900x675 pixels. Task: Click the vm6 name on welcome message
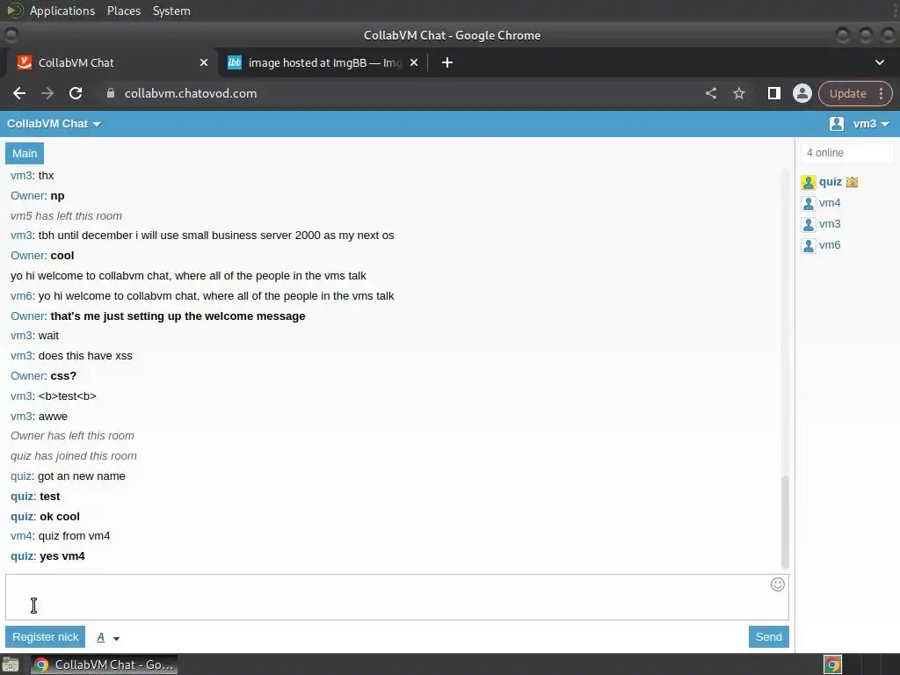(x=21, y=296)
